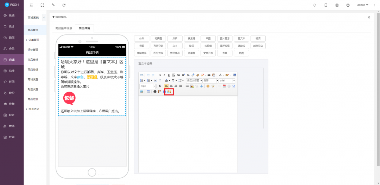Open 商品分类 in the side menu
The height and width of the screenshot is (185, 380).
[x=33, y=60]
